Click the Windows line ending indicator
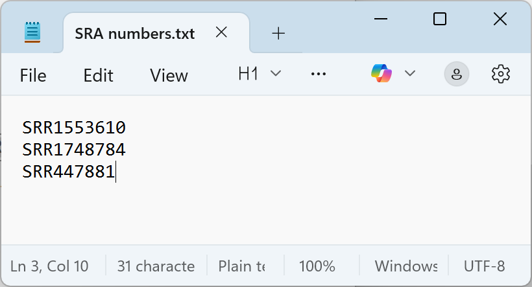 [x=406, y=266]
